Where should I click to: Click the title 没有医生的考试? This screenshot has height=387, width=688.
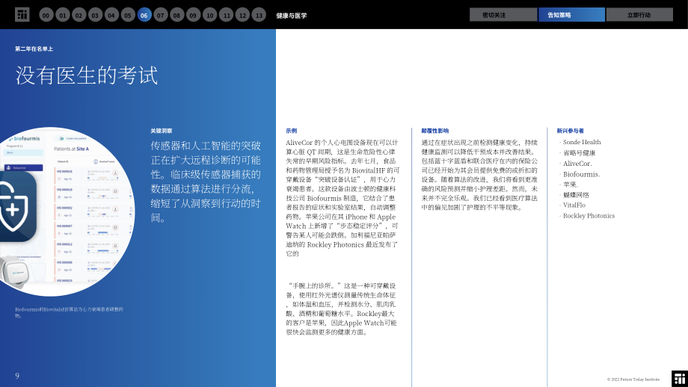(x=87, y=75)
